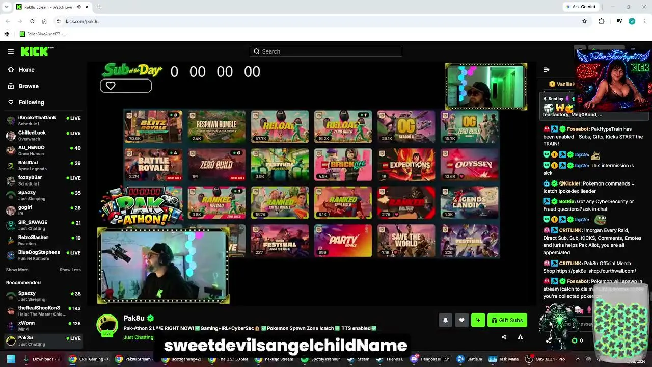Viewport: 652px width, 367px height.
Task: Open the browser extensions puzzle icon
Action: pyautogui.click(x=602, y=21)
